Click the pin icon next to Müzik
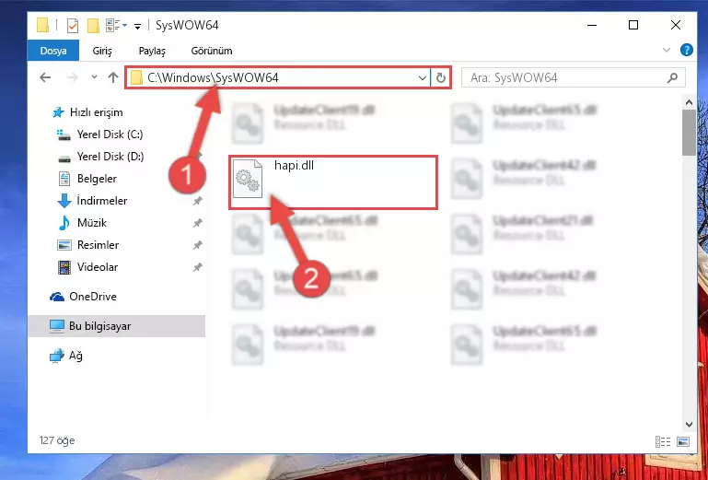 (x=198, y=223)
